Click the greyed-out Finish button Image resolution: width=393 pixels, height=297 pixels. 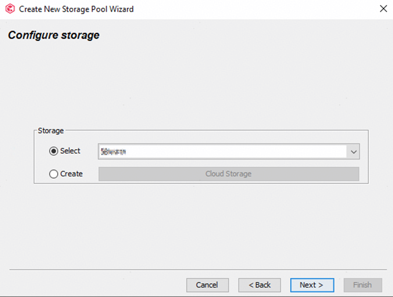[x=363, y=285]
